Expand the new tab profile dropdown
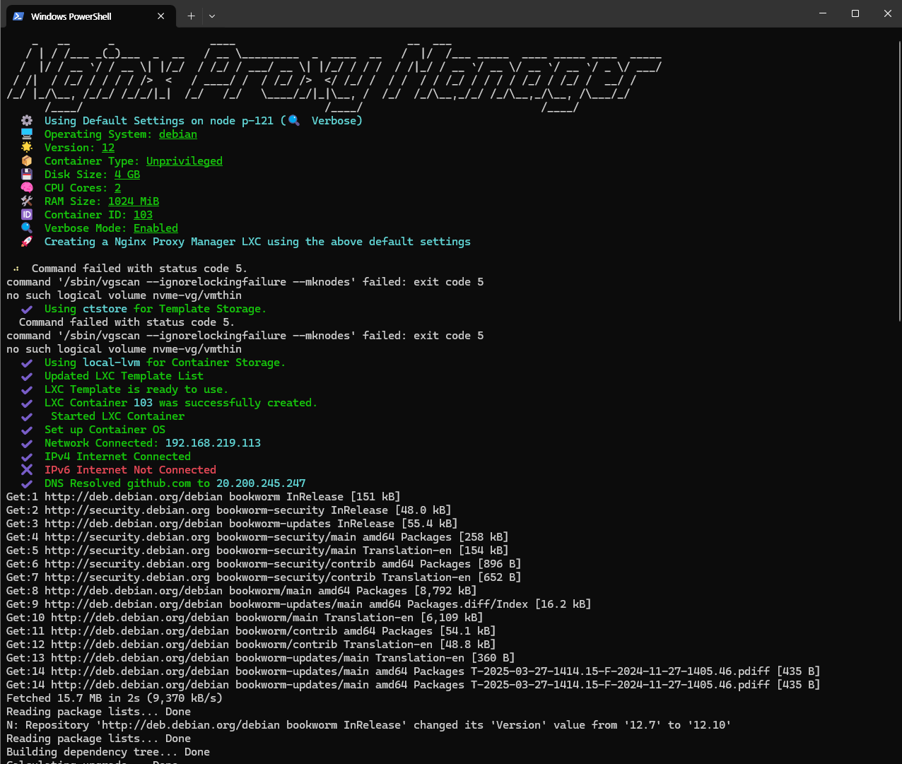This screenshot has height=764, width=902. click(212, 16)
